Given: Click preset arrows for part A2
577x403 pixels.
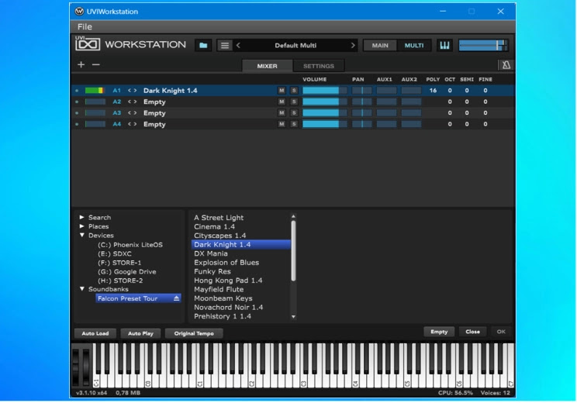Looking at the screenshot, I should tap(132, 102).
